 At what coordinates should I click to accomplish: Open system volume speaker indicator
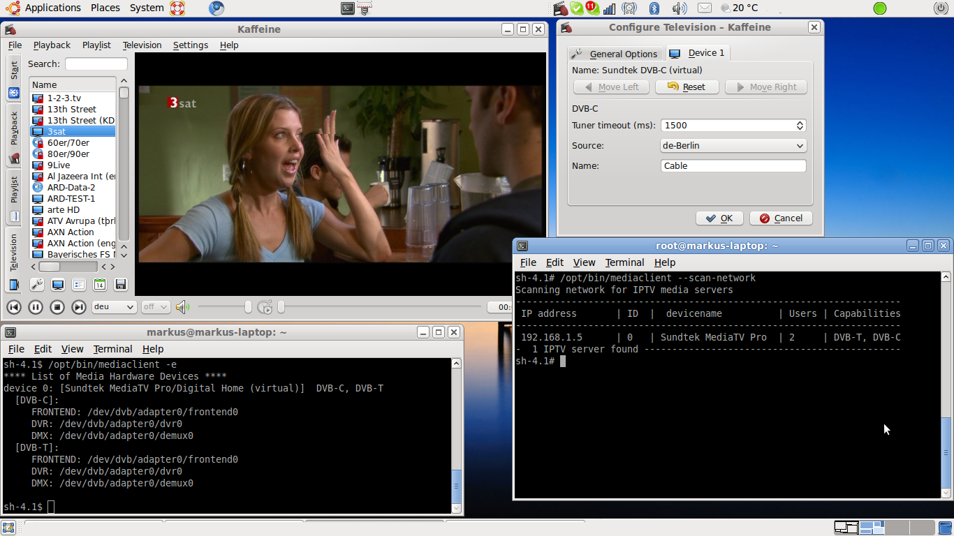tap(679, 8)
